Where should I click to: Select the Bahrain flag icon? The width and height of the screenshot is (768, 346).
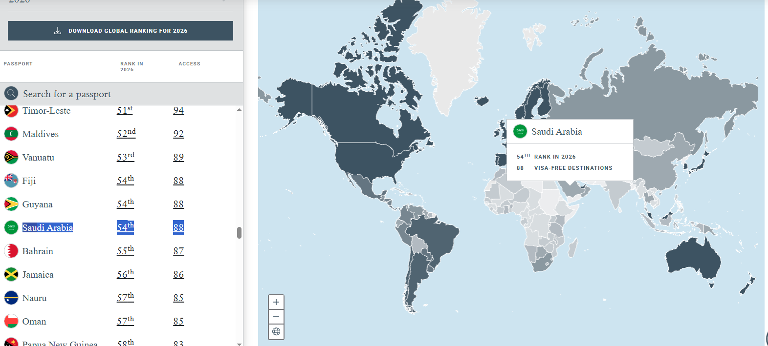pyautogui.click(x=11, y=251)
